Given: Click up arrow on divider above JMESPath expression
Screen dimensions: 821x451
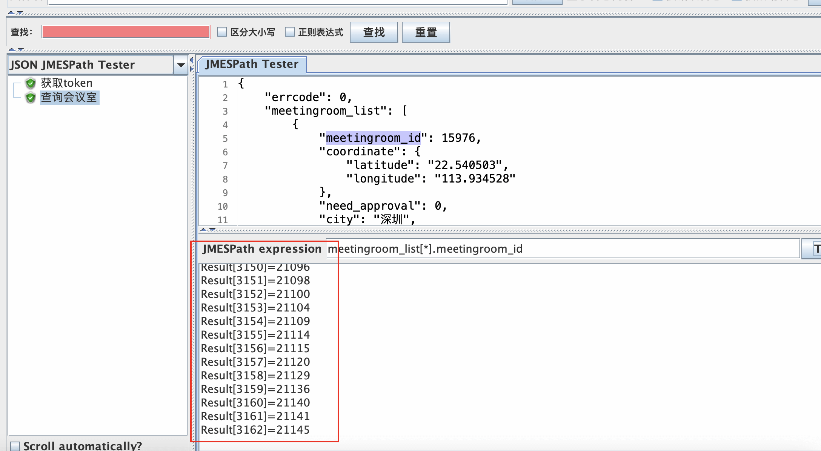Looking at the screenshot, I should click(203, 230).
